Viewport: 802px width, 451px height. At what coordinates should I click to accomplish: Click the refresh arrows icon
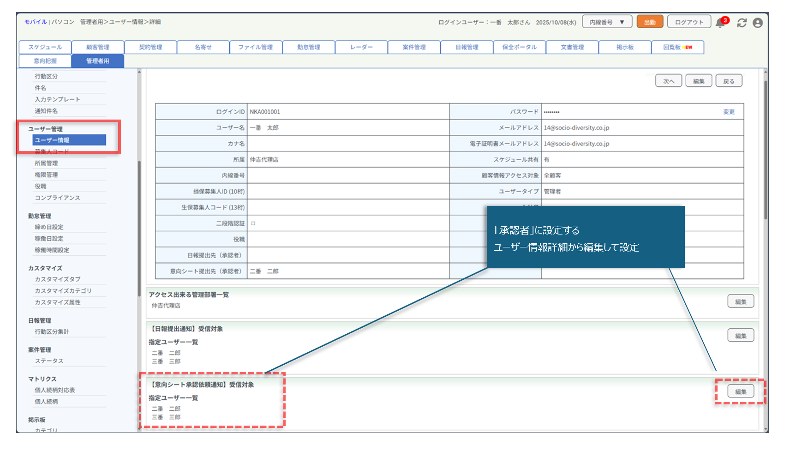coord(742,23)
